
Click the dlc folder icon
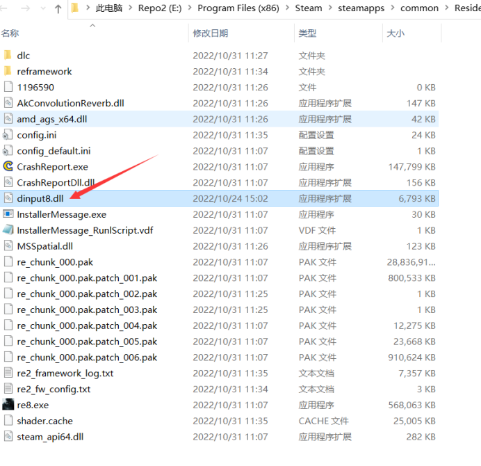8,55
